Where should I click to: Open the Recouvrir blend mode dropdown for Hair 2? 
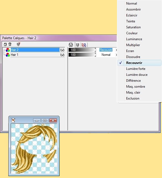pos(106,50)
